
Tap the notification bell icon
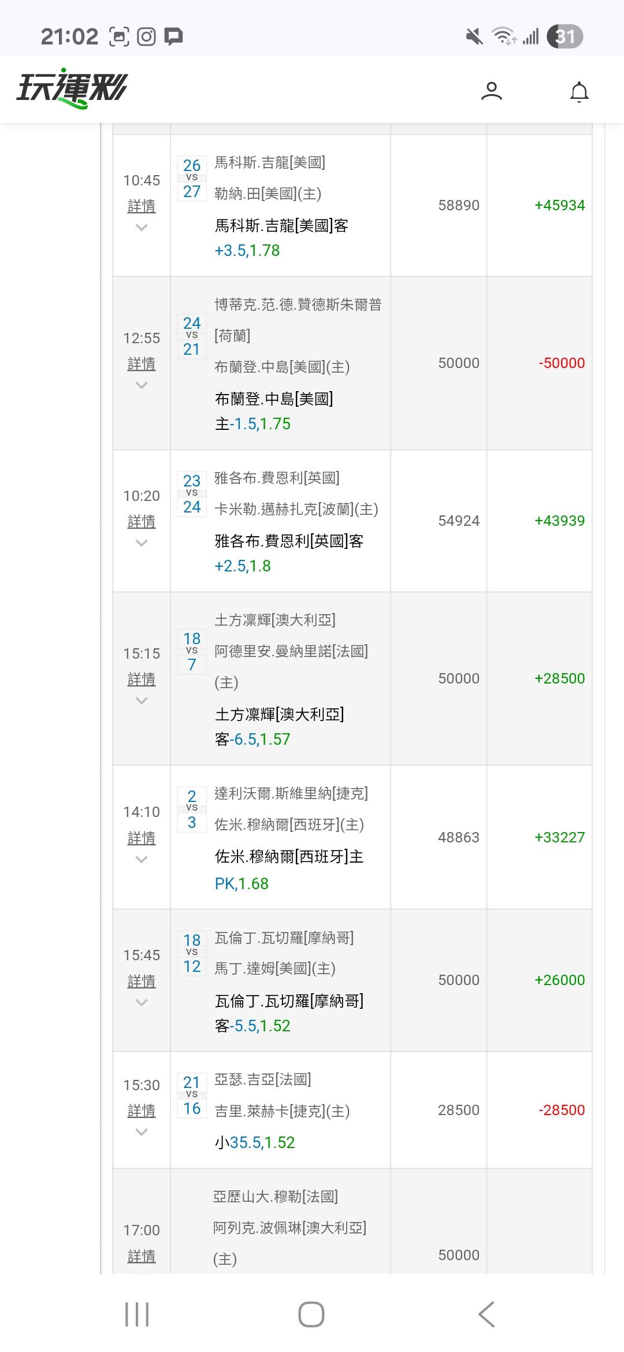579,92
